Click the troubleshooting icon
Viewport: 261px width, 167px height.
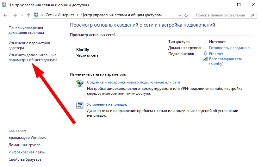80,105
